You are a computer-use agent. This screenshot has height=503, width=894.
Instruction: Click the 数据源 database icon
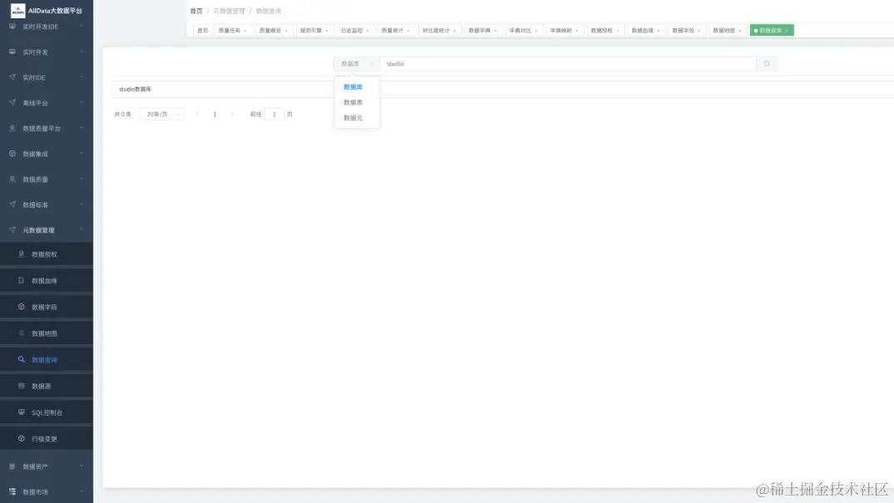(x=21, y=386)
